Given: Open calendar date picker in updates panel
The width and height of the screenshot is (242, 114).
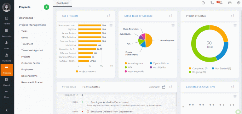Looking at the screenshot, I should 164,87.
